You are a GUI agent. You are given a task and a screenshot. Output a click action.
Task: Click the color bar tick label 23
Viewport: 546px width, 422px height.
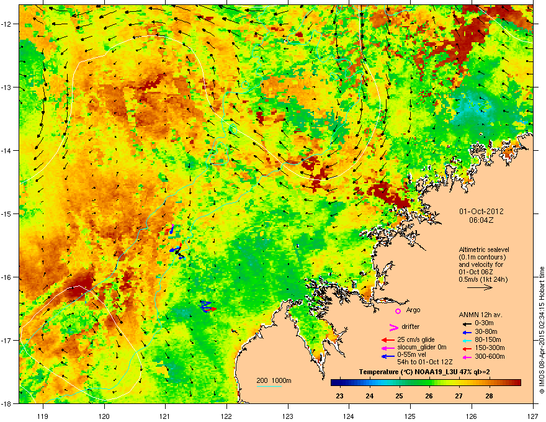pyautogui.click(x=339, y=396)
